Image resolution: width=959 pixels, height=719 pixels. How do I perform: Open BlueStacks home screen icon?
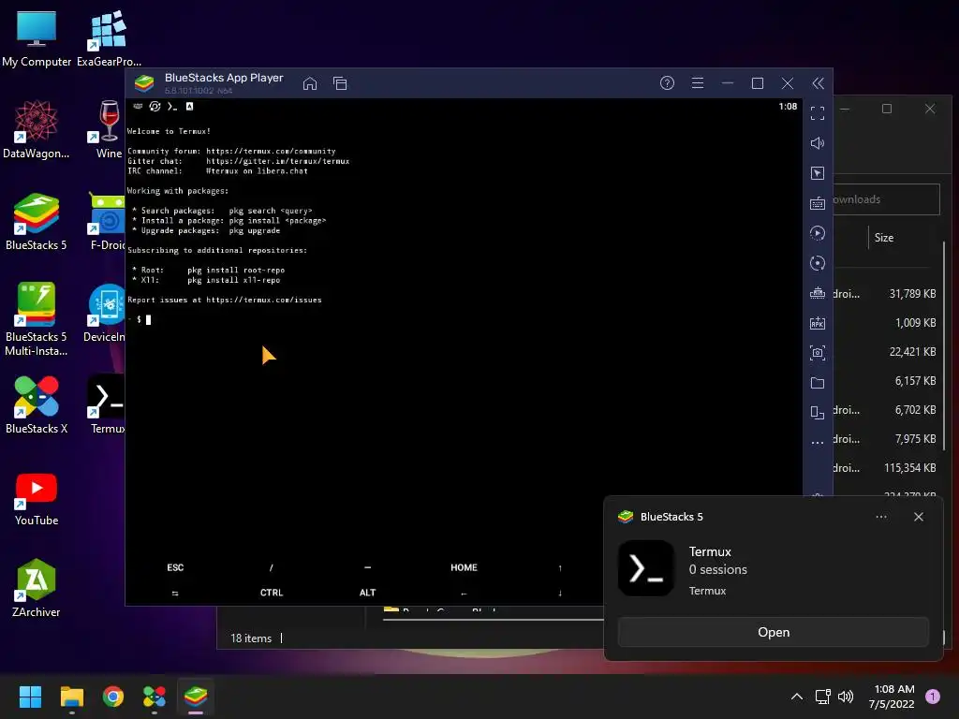[310, 83]
